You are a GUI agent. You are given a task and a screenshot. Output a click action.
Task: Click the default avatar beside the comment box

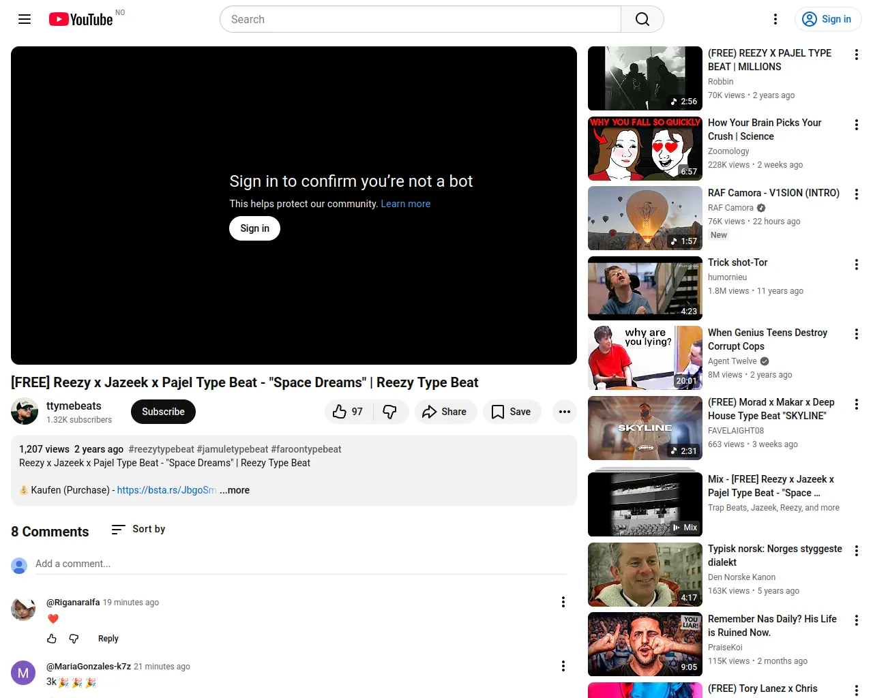(x=19, y=566)
